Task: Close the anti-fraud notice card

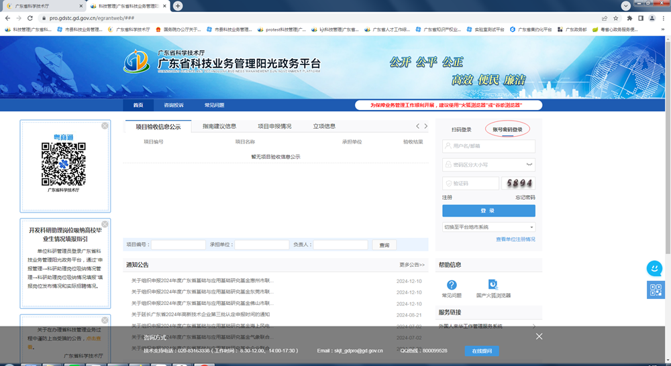Action: point(105,320)
